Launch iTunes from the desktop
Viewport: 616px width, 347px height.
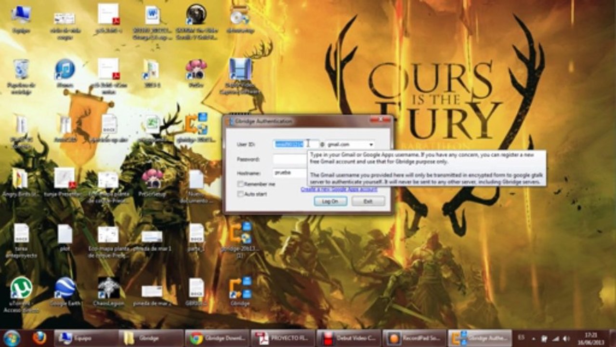(x=65, y=73)
